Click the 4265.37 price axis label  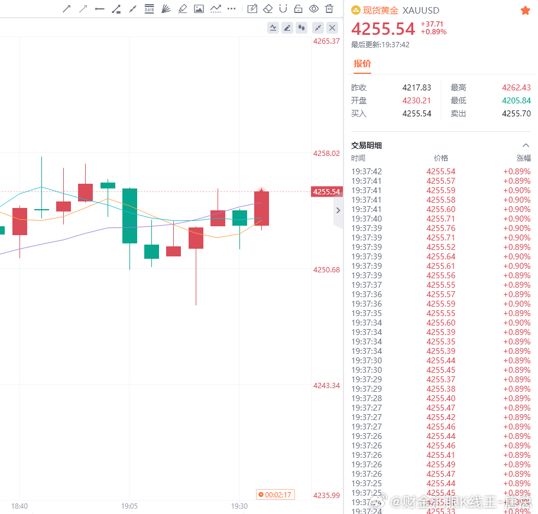[x=326, y=41]
